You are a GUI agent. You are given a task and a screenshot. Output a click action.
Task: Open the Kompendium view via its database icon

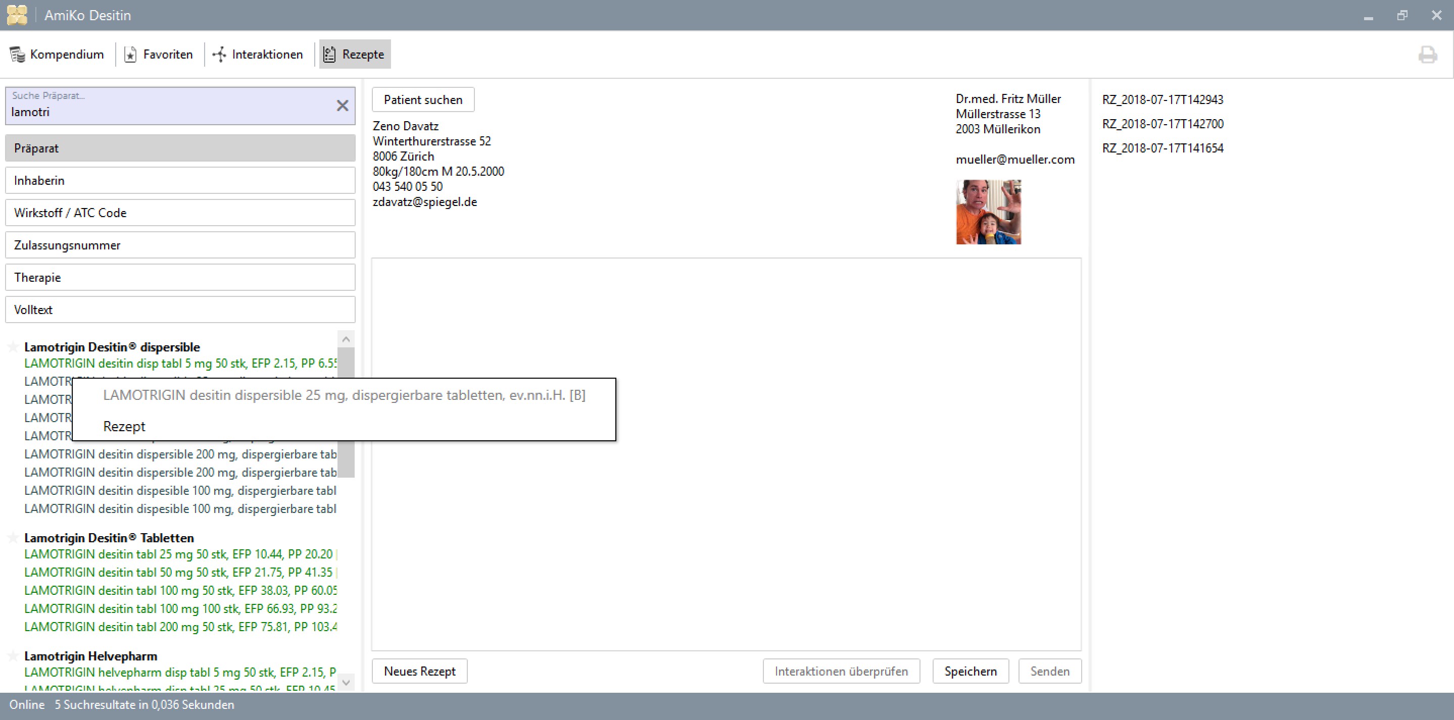17,54
